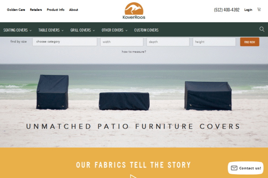Click the envelope icon in Contact us
268x178 pixels.
coord(234,168)
